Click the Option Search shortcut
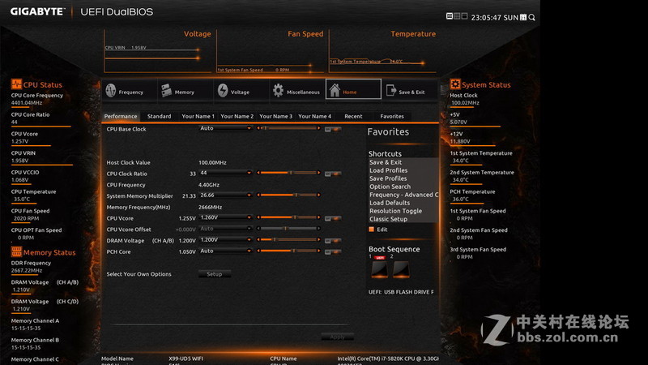The width and height of the screenshot is (648, 365). (x=390, y=187)
